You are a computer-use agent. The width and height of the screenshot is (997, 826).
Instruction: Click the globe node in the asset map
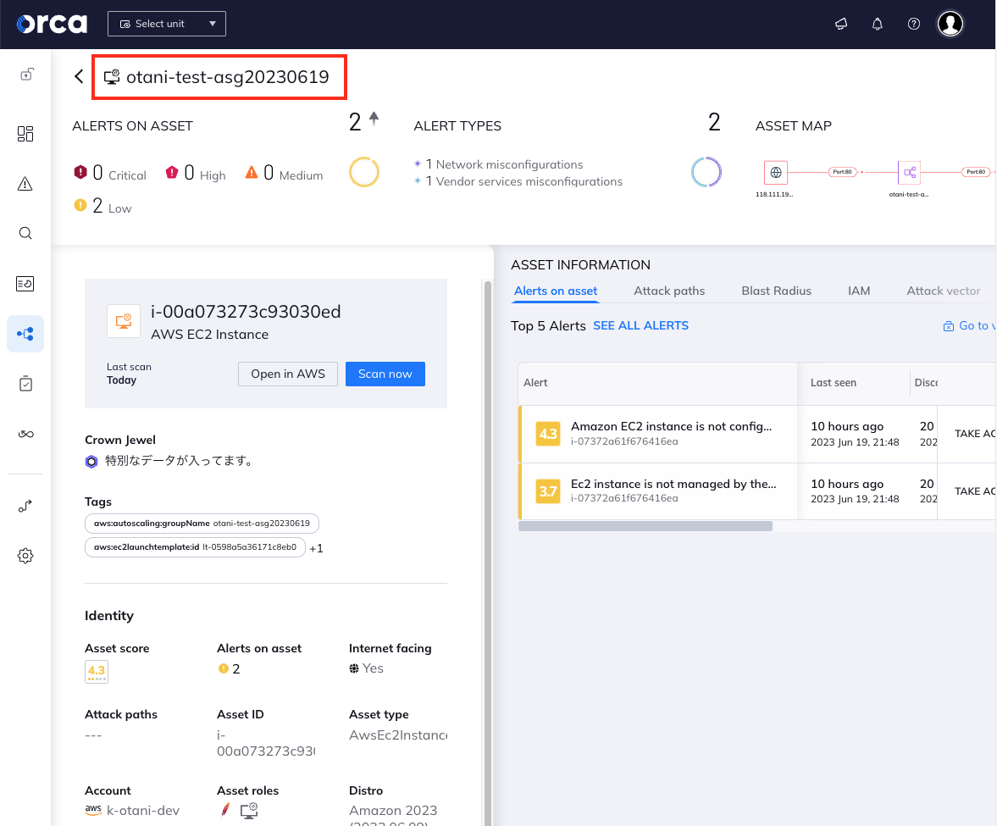pos(776,172)
